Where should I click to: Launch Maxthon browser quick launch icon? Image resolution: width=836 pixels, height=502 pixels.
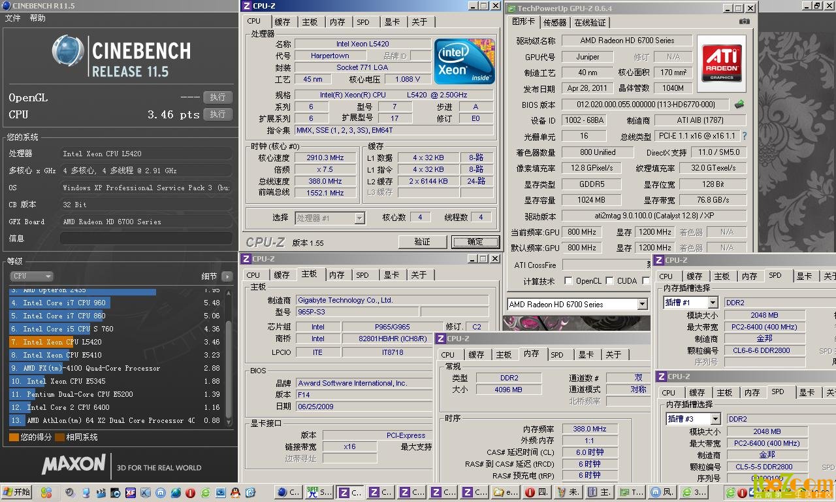(160, 492)
